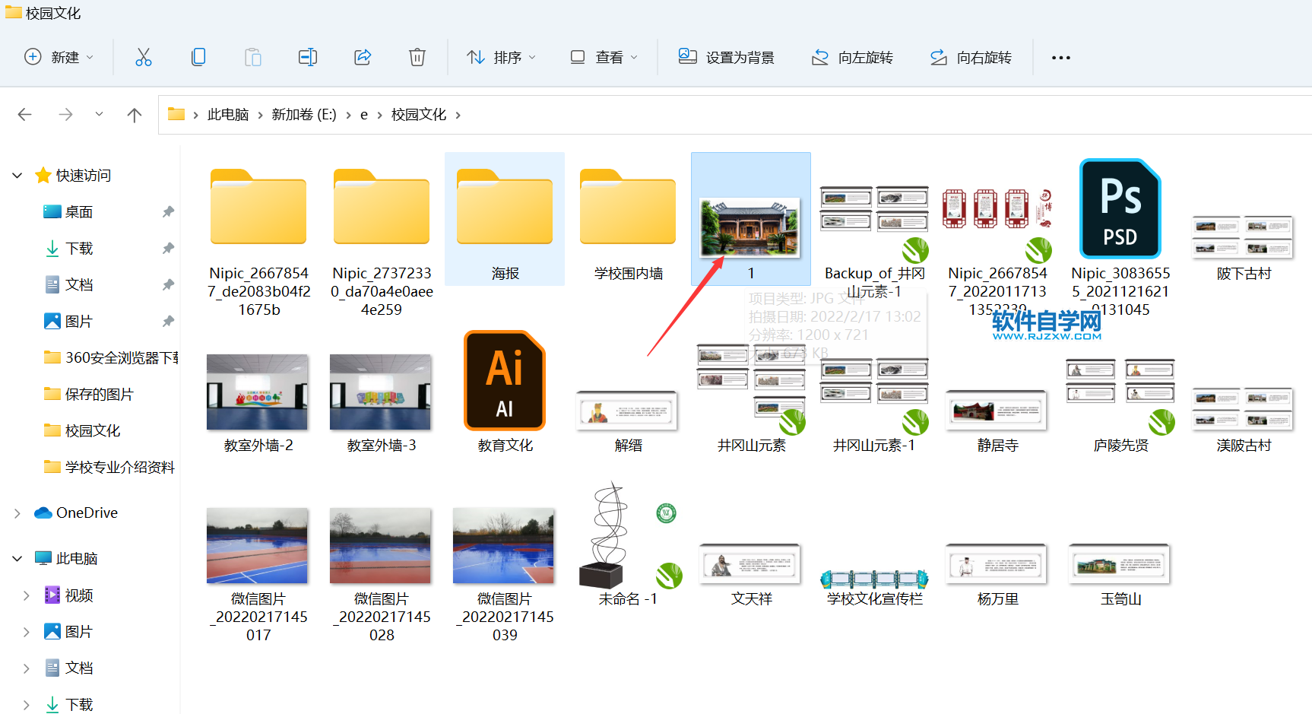The width and height of the screenshot is (1312, 714).
Task: Go back with the left arrow
Action: click(x=25, y=115)
